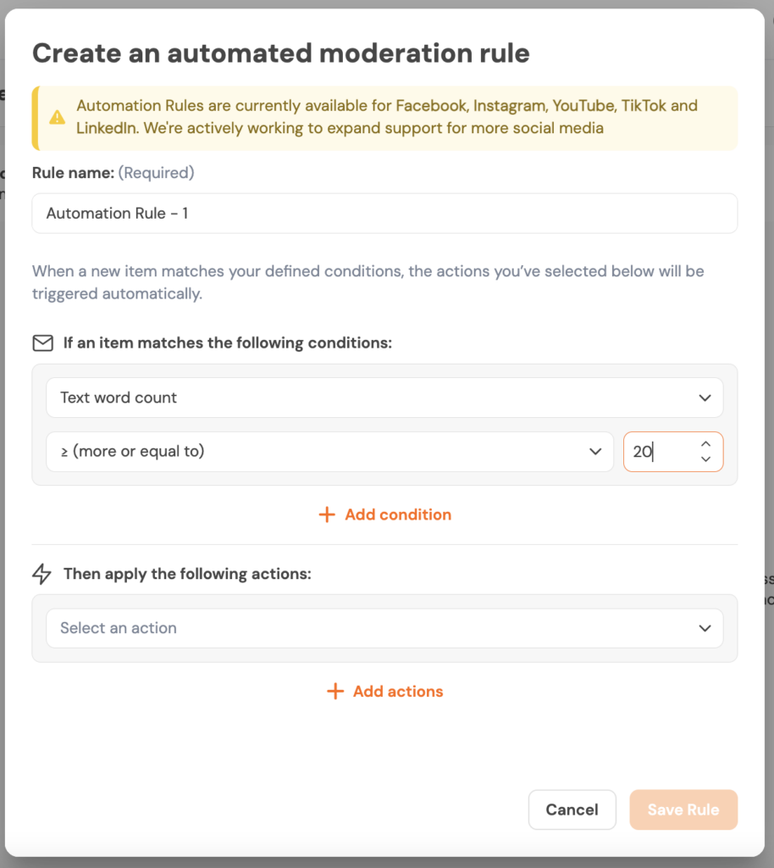Open the Text word count condition dropdown
The image size is (774, 868).
(373, 398)
